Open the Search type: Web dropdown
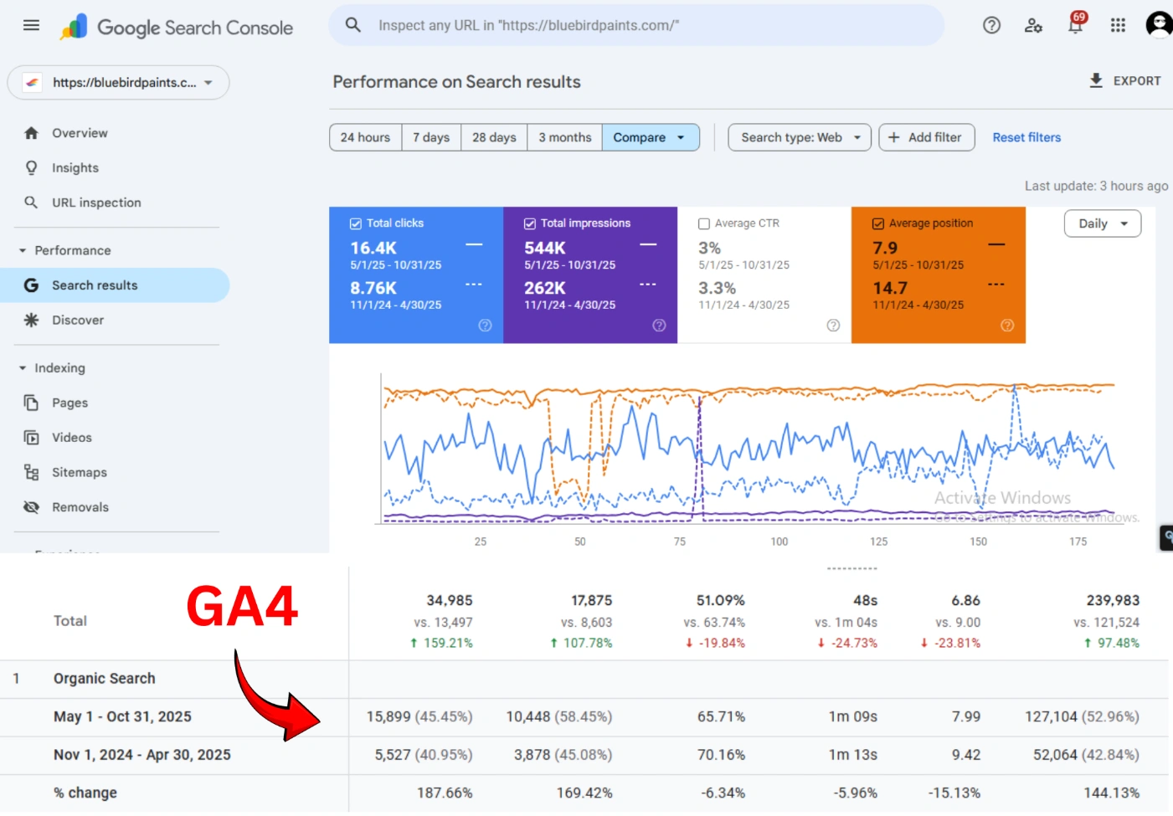The height and width of the screenshot is (816, 1173). coord(800,137)
